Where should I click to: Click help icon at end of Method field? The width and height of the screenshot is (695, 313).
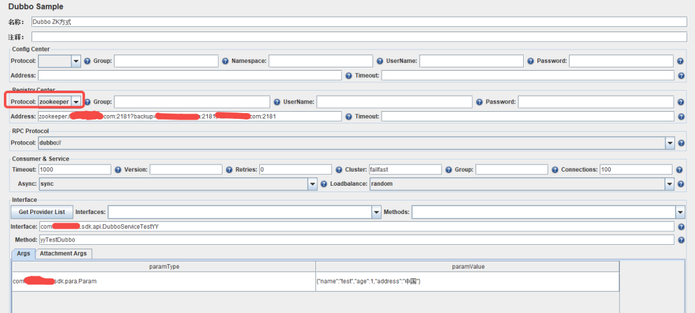pos(681,240)
